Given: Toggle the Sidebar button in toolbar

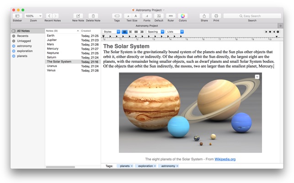Looking at the screenshot, I should coord(17,16).
